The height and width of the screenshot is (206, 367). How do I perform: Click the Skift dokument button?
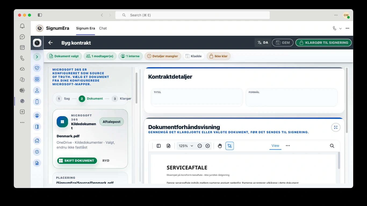tap(77, 161)
